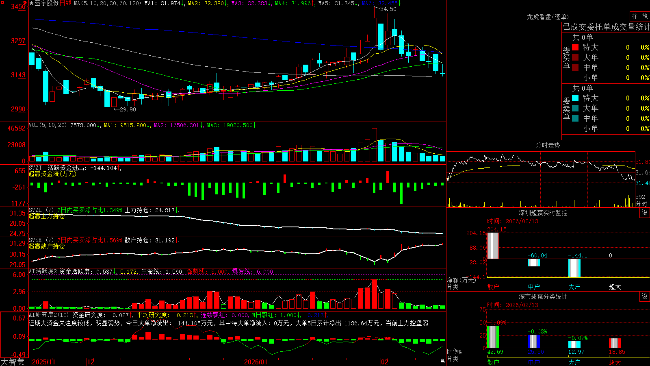This screenshot has width=650, height=366.
Task: Click 超大 category in 分类统计 chart
Action: point(615,362)
